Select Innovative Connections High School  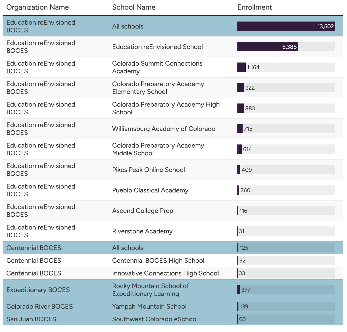[x=165, y=273]
